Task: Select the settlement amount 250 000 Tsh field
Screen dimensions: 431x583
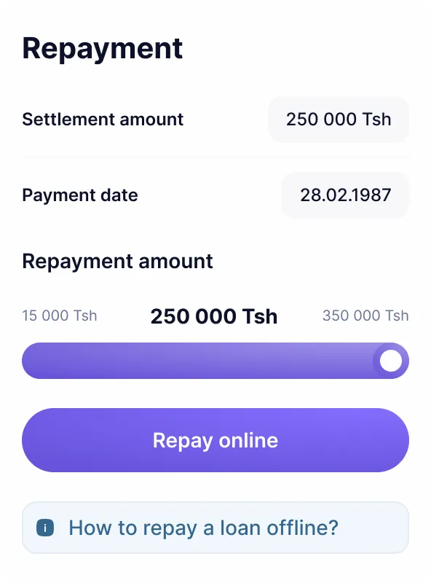Action: [x=339, y=120]
